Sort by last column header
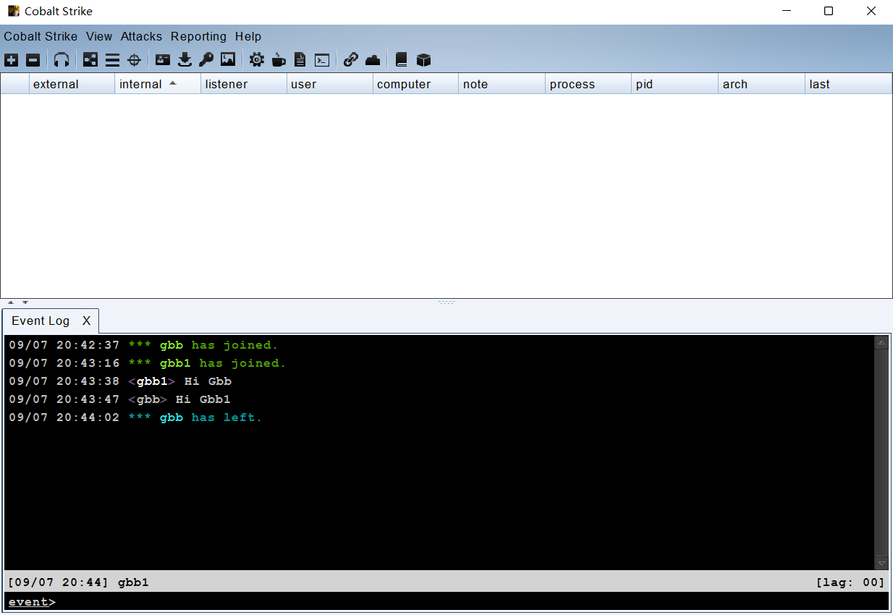The image size is (893, 615). (848, 84)
